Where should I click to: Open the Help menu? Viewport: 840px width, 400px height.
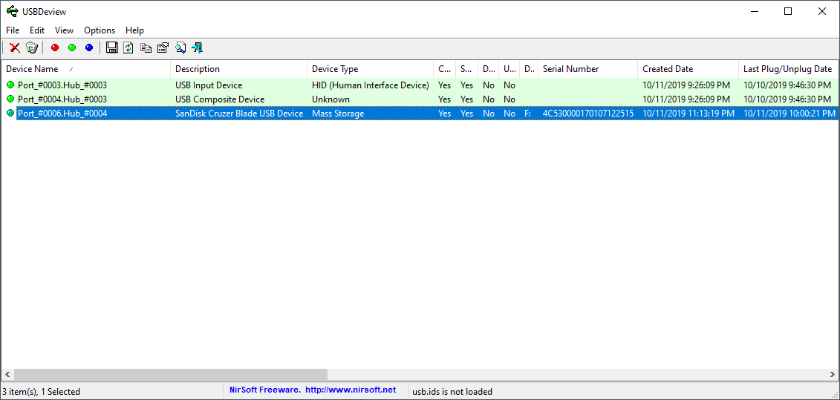click(134, 30)
